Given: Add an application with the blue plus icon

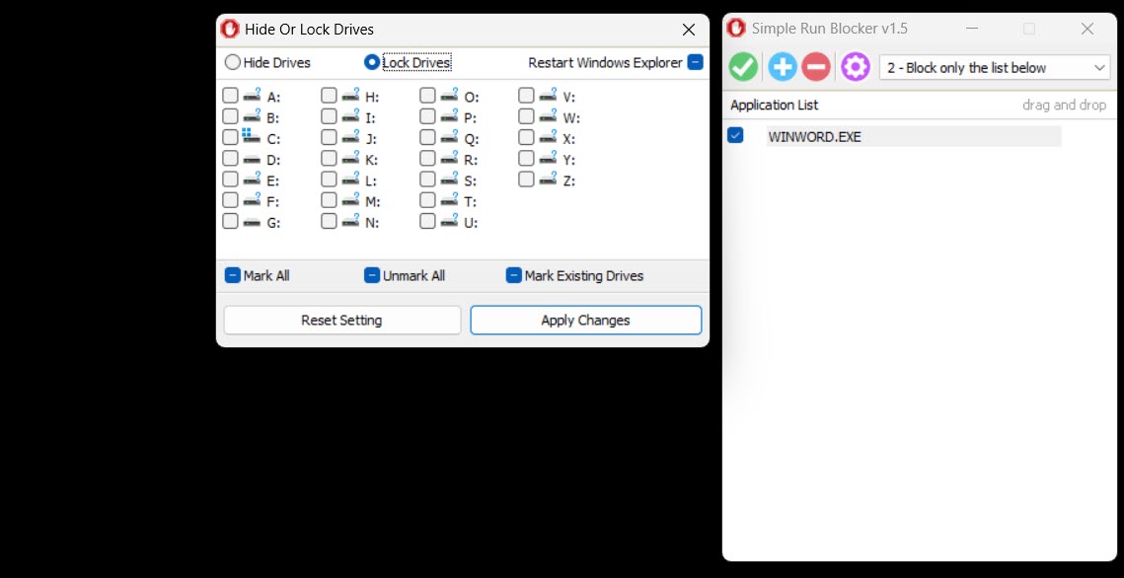Looking at the screenshot, I should tap(782, 66).
